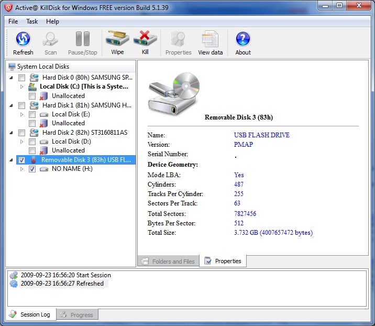This screenshot has width=375, height=326.
Task: Click the Local Disk (D:) drive icon
Action: 44,142
